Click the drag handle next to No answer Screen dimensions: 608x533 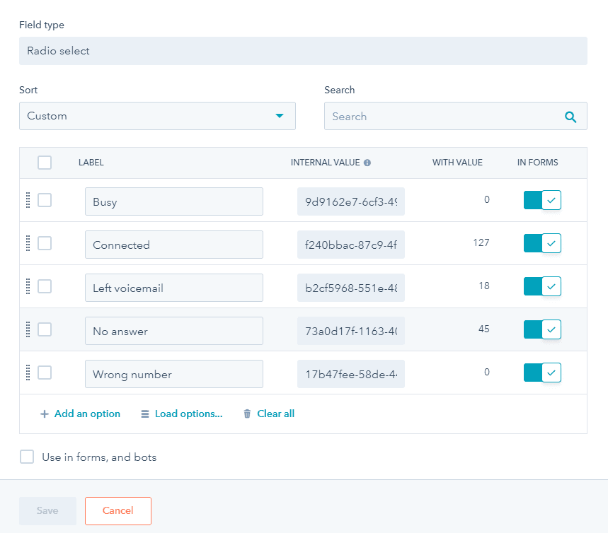pos(28,330)
